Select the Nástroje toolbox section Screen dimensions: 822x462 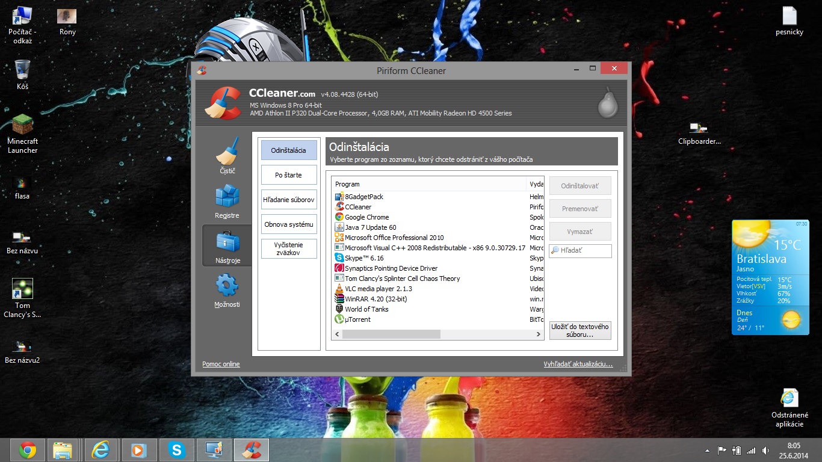(x=227, y=245)
